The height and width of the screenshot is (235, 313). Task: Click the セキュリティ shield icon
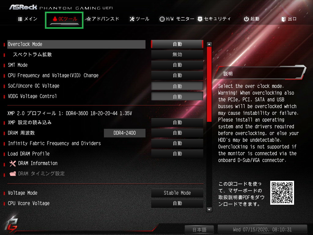click(200, 19)
